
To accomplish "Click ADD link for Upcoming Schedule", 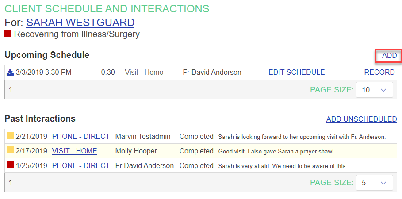I will point(389,55).
